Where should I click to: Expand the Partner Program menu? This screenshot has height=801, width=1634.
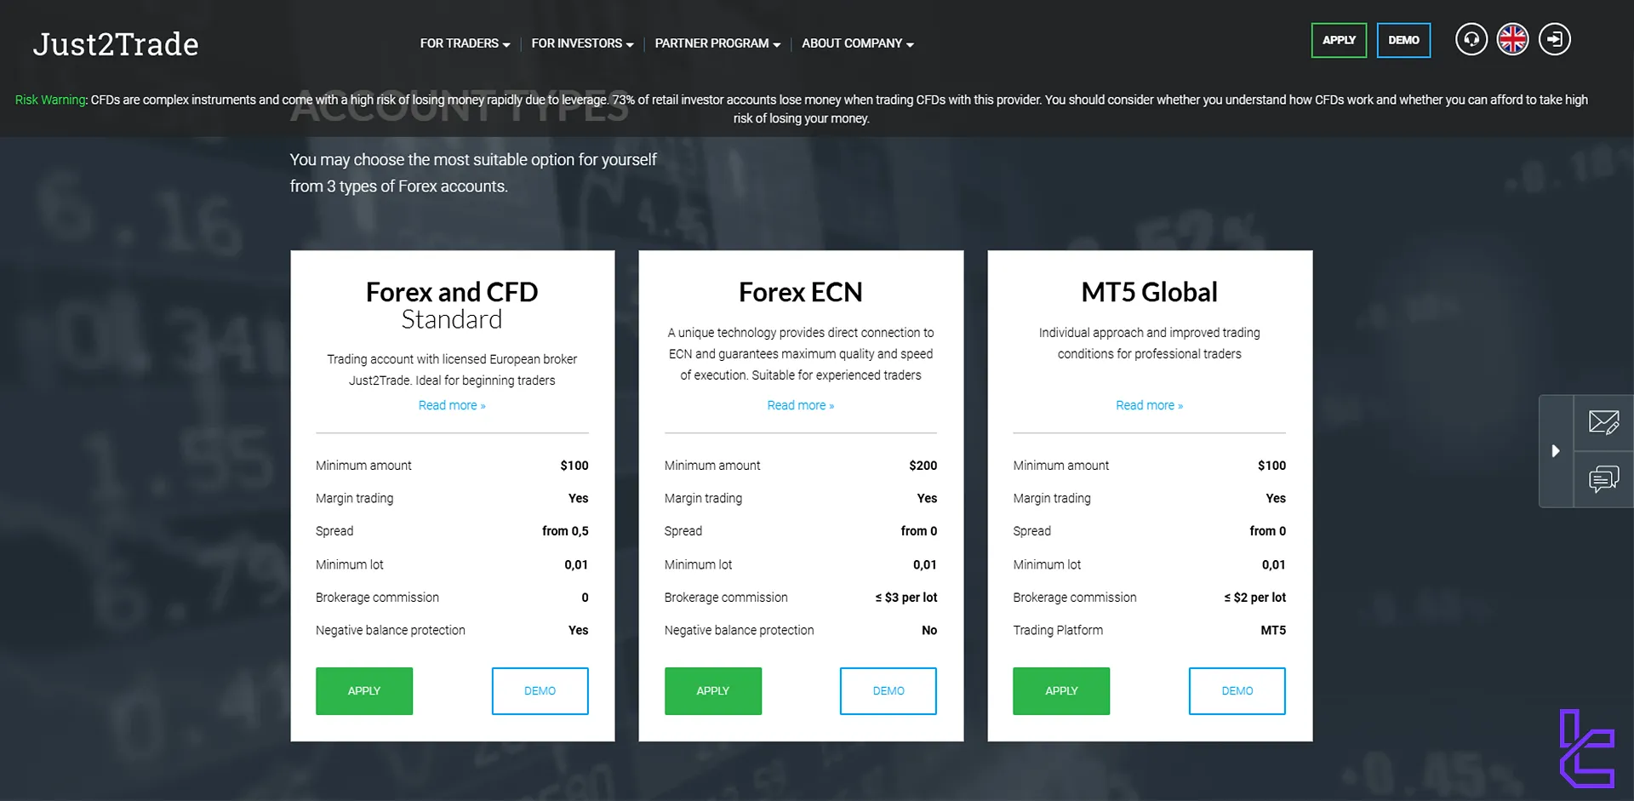tap(717, 43)
